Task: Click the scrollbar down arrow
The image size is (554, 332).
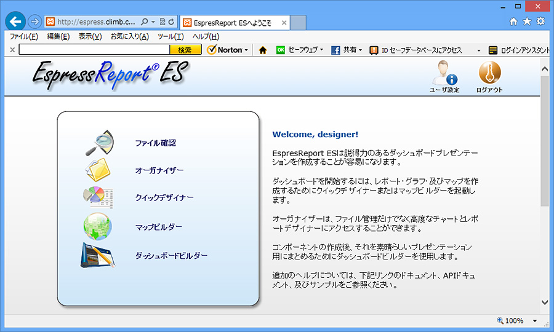Action: [x=545, y=302]
